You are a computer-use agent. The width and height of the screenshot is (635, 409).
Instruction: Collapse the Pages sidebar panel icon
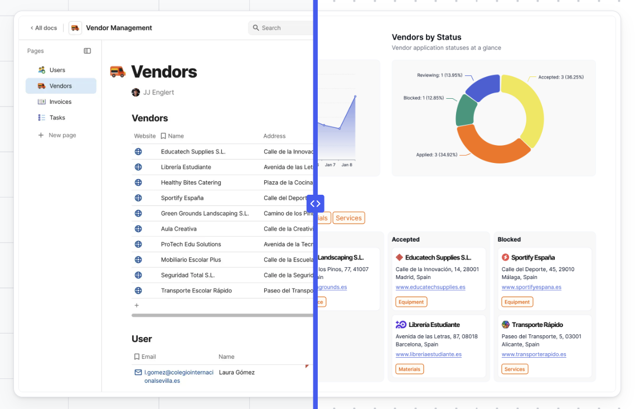[x=87, y=51]
